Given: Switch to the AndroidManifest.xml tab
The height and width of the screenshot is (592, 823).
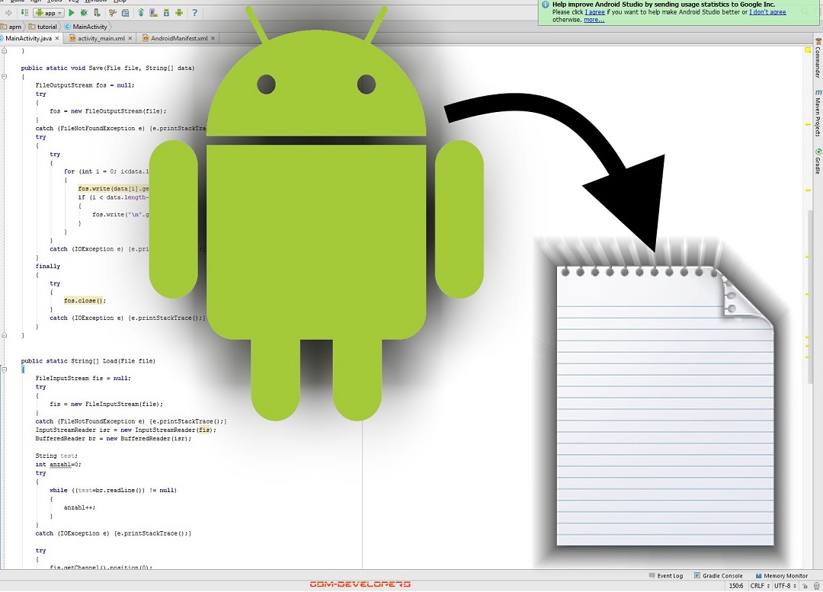Looking at the screenshot, I should click(x=179, y=38).
